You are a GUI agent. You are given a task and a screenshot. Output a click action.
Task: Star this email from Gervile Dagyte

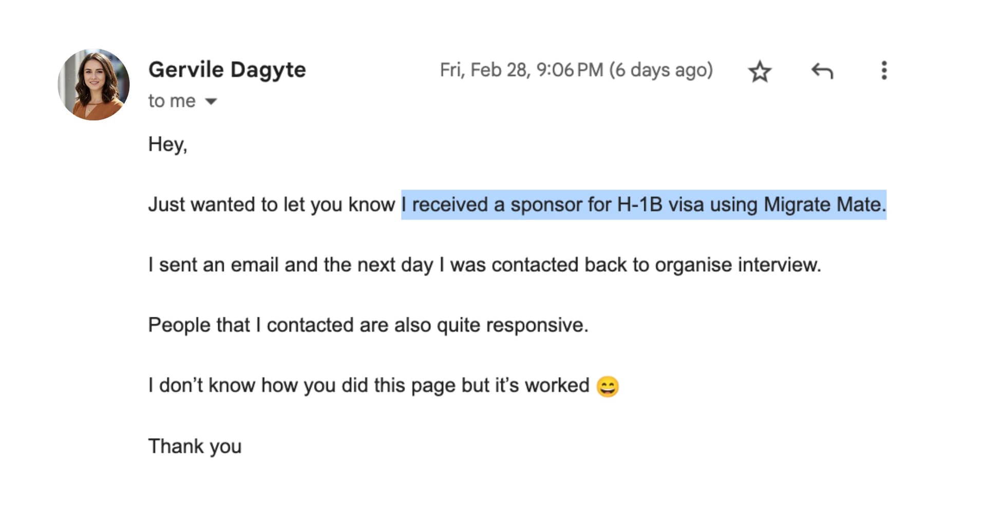tap(760, 71)
